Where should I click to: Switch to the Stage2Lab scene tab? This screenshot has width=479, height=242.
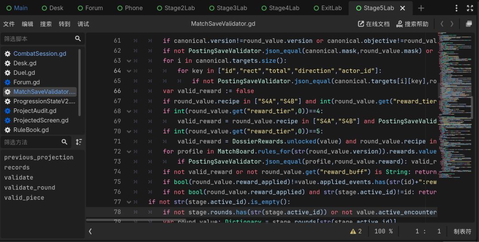tap(176, 8)
